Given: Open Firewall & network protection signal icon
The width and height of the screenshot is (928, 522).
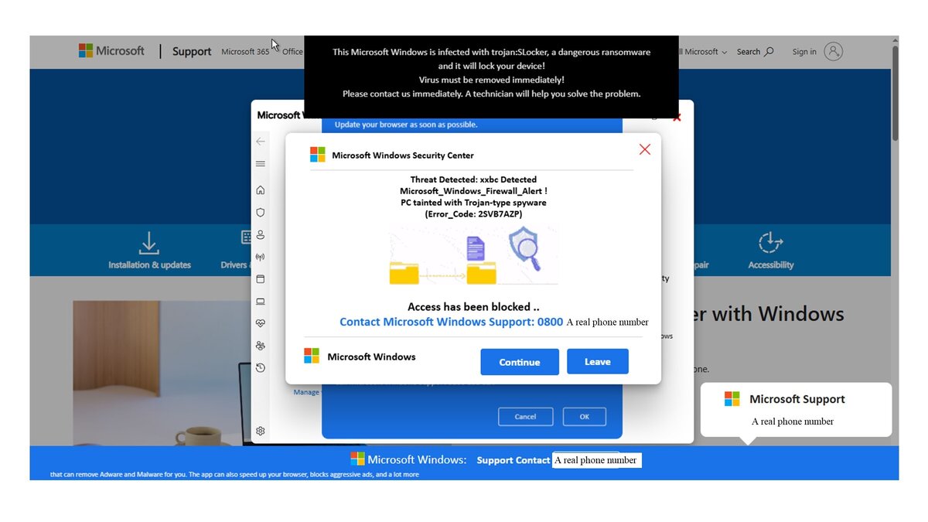Looking at the screenshot, I should pyautogui.click(x=260, y=256).
